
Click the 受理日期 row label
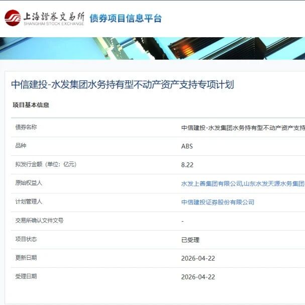pos(26,276)
